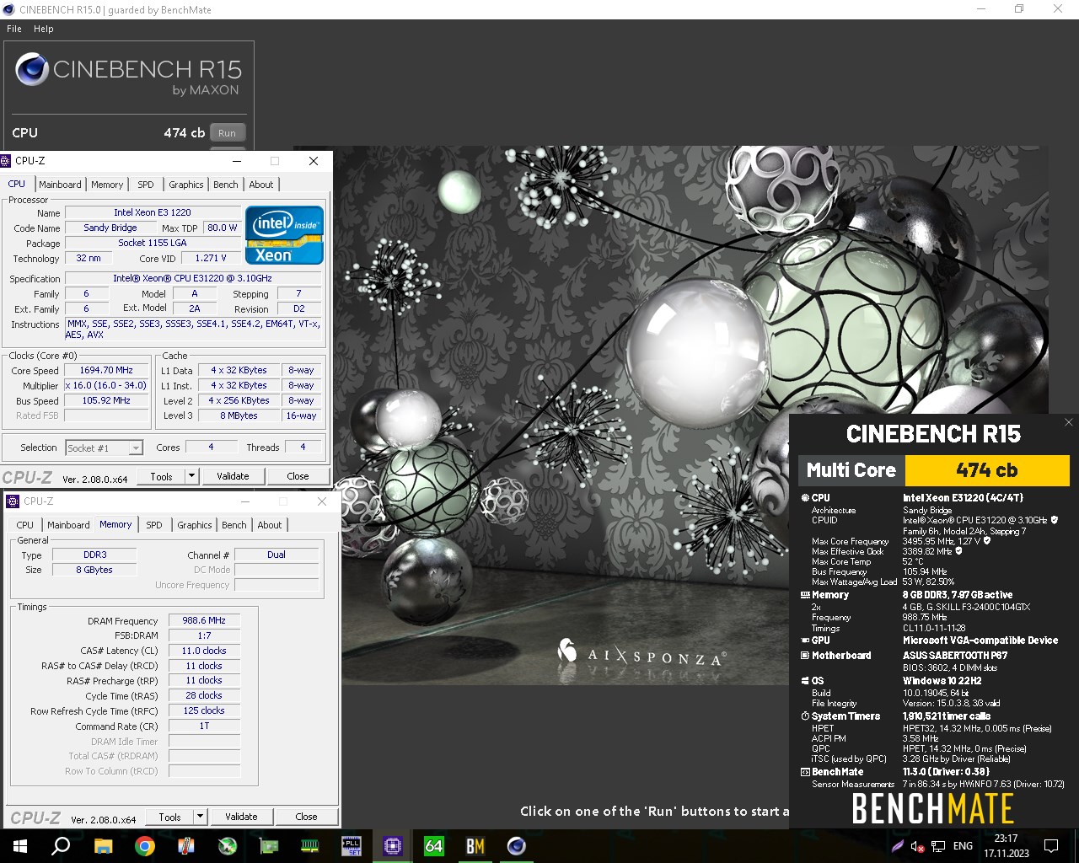
Task: Click the Multiplier x 16.0 value field
Action: [106, 385]
